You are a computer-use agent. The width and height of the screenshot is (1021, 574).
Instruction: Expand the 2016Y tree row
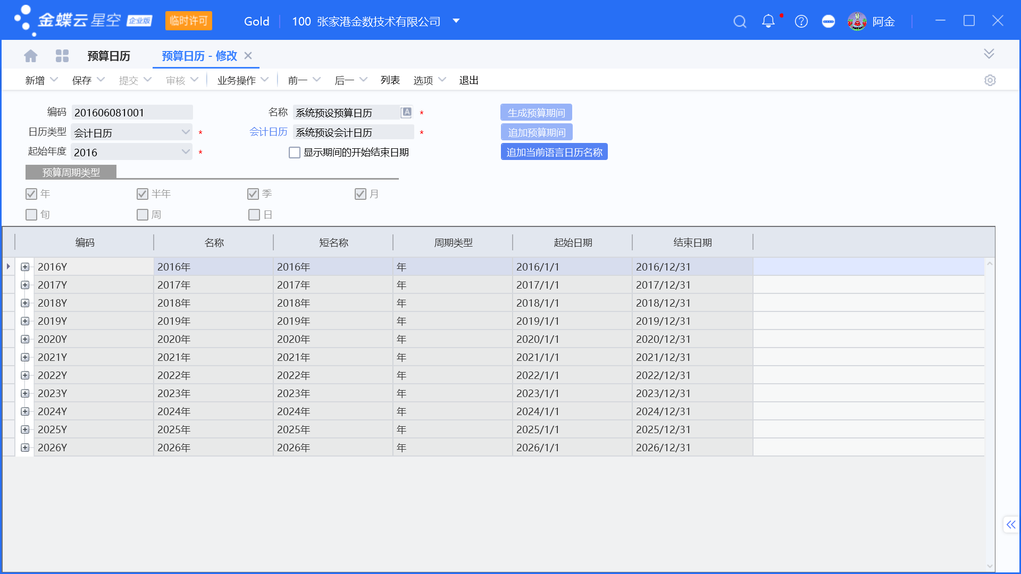click(24, 267)
